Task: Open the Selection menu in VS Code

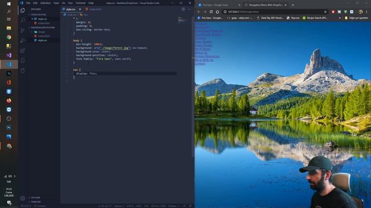Action: tap(45, 3)
